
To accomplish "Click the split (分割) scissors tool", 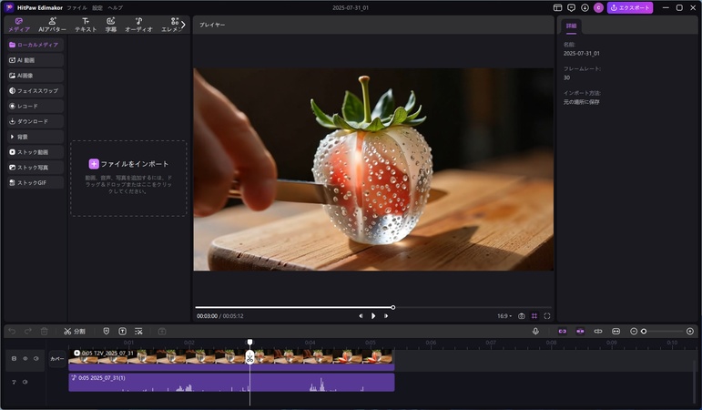I will (x=75, y=331).
